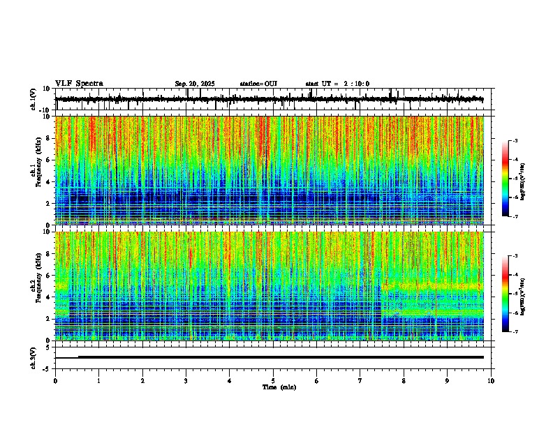
Task: Click the date "Sep. 20, 2025"
Action: pos(195,84)
